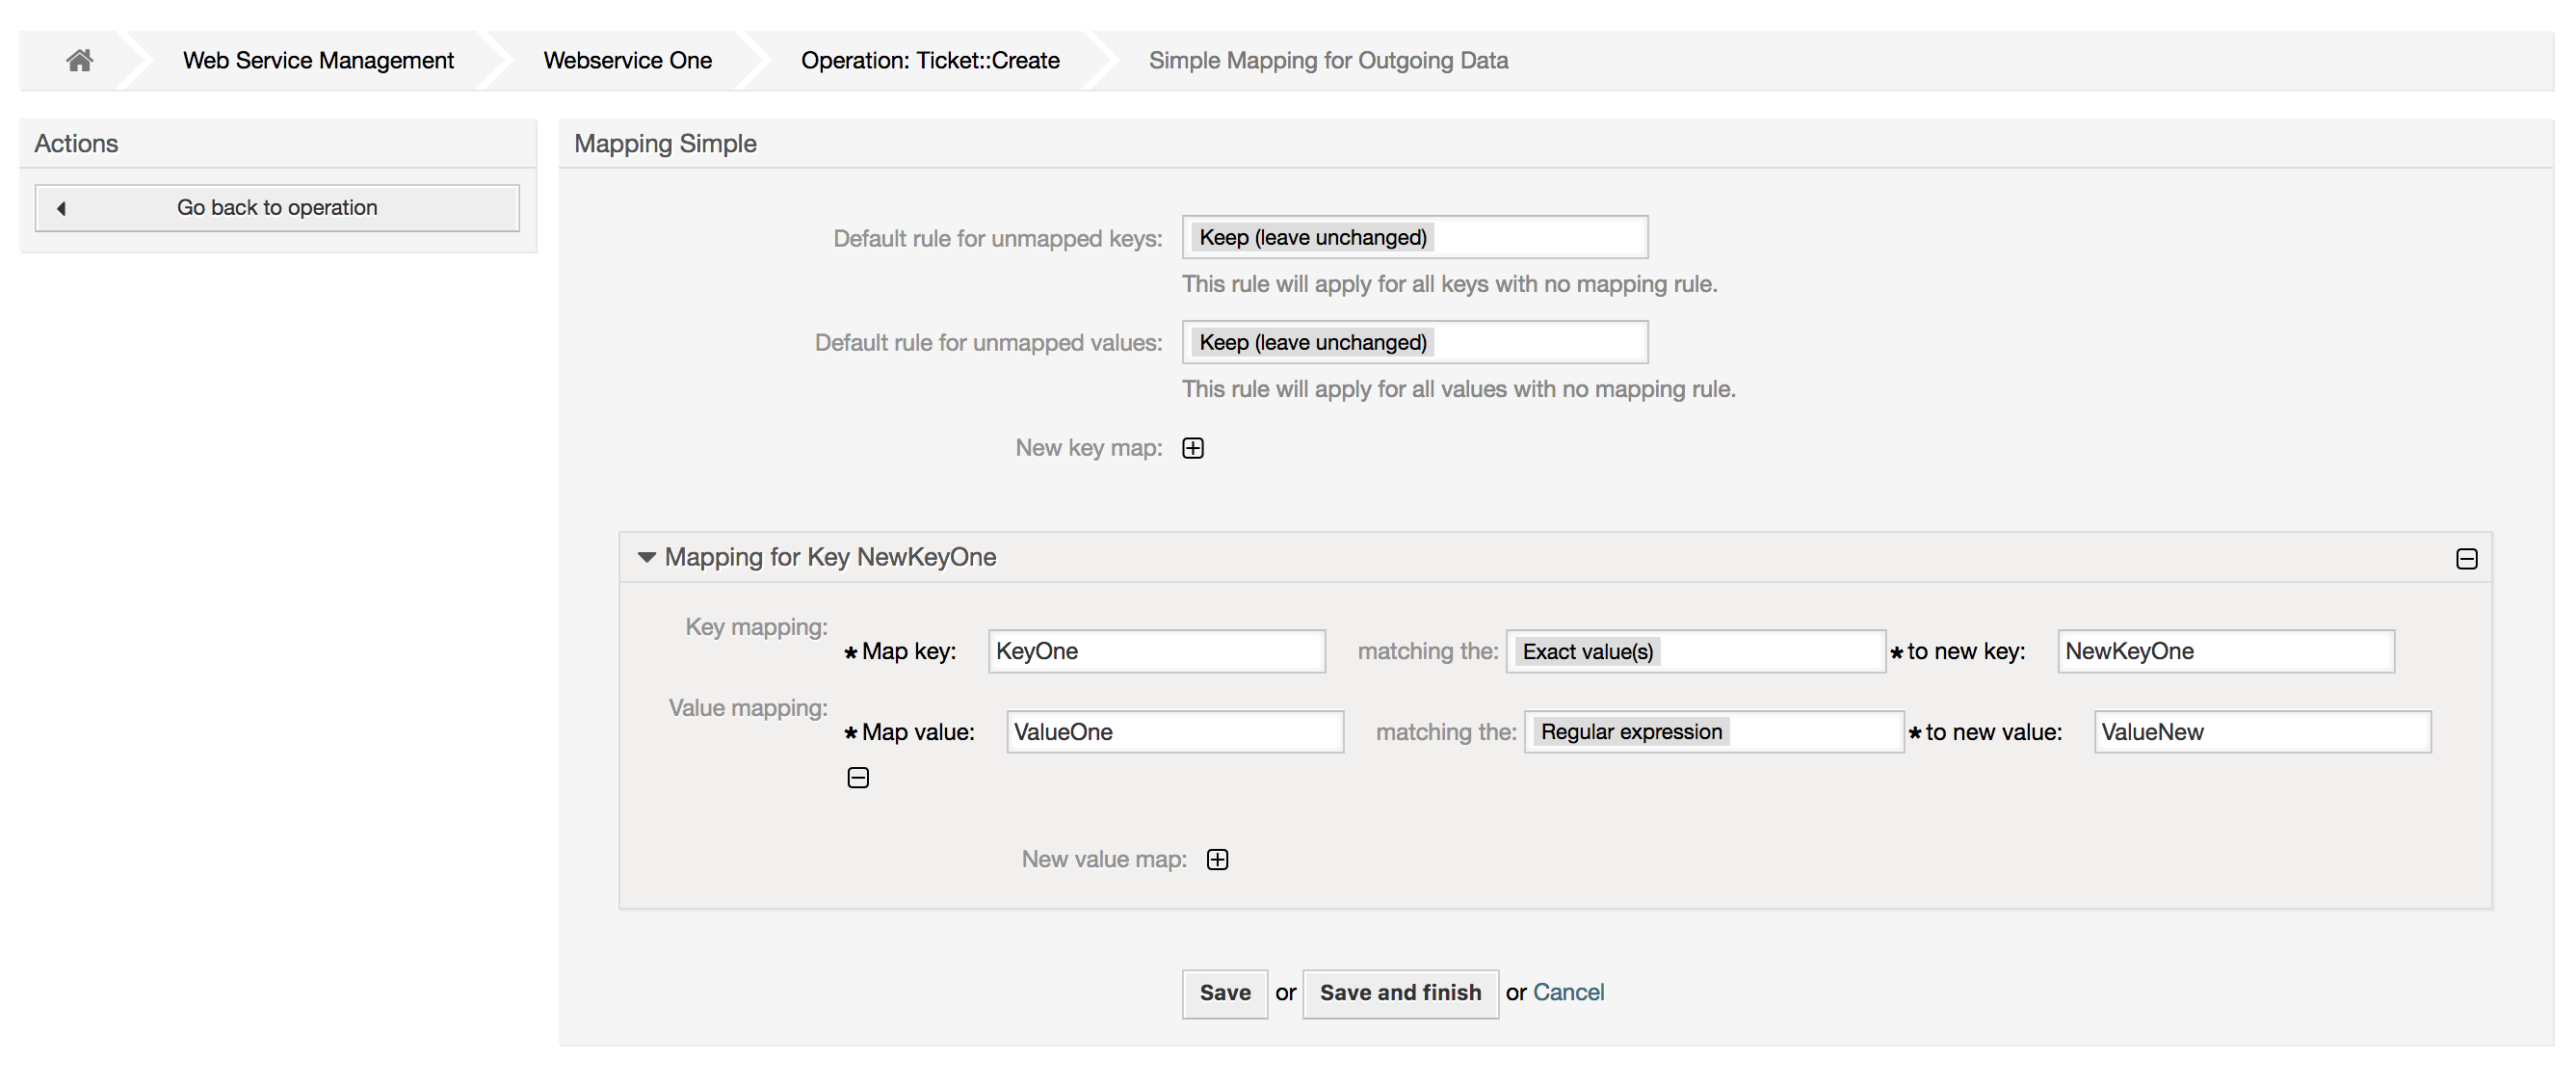
Task: Edit the ValueNew new value field
Action: click(2263, 731)
